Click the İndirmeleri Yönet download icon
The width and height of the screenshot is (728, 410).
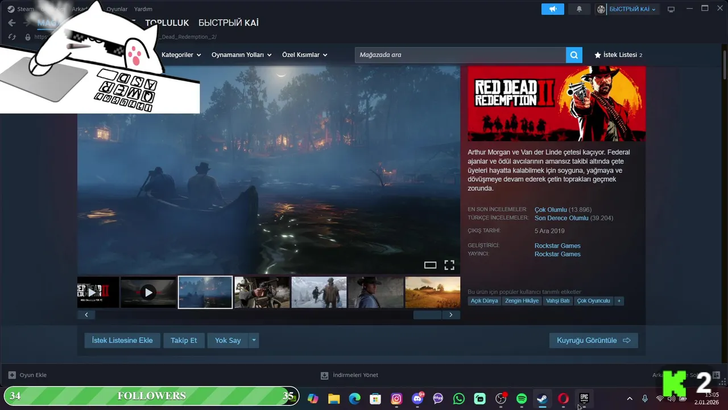point(324,375)
